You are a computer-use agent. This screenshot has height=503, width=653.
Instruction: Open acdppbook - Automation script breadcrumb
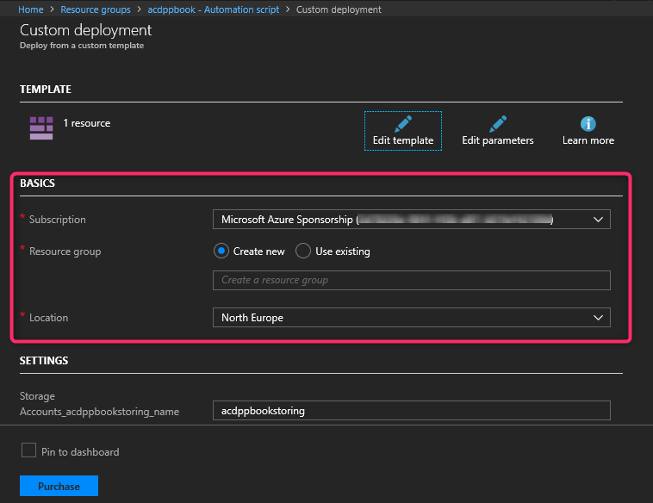pyautogui.click(x=216, y=9)
